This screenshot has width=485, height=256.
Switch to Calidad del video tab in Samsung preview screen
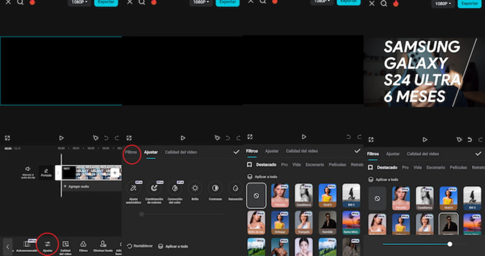point(423,154)
